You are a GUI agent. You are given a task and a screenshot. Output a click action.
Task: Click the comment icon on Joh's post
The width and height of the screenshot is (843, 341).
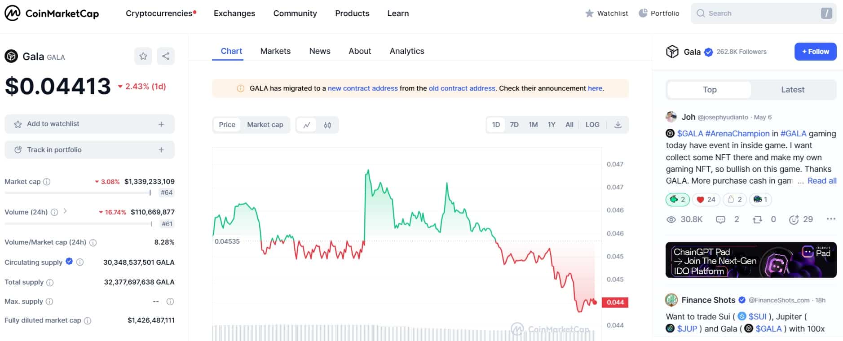pos(720,219)
